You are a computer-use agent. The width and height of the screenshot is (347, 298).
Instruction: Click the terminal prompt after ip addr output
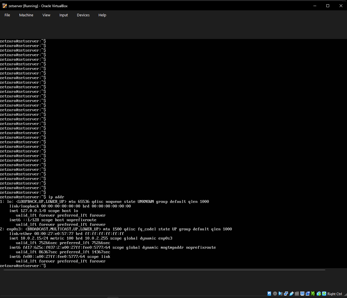(23, 266)
